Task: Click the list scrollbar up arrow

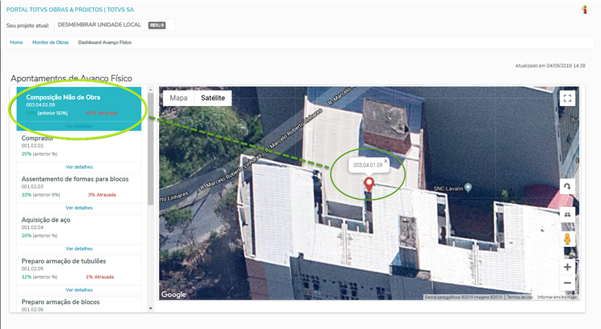Action: pos(150,90)
